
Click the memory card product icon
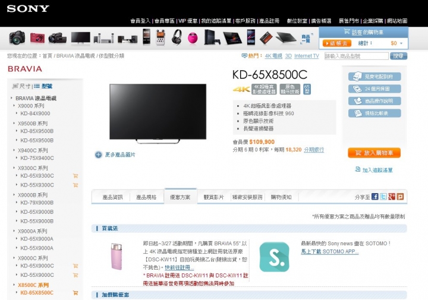[266, 38]
